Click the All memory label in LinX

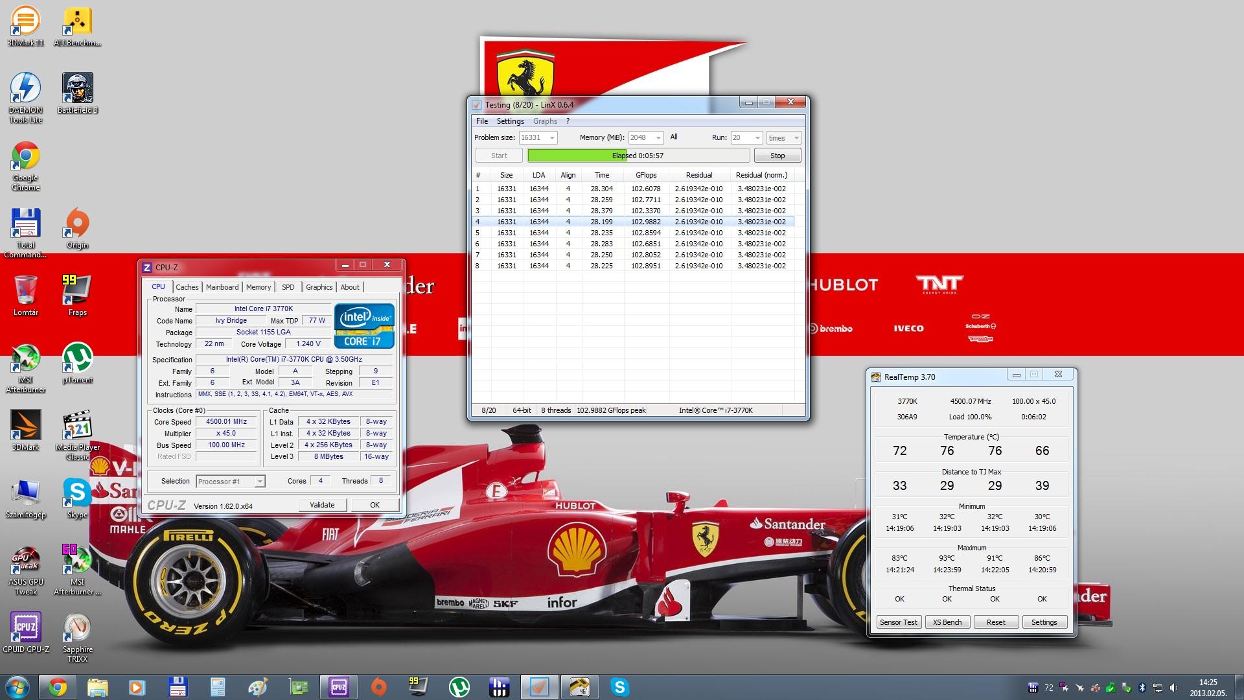coord(674,137)
